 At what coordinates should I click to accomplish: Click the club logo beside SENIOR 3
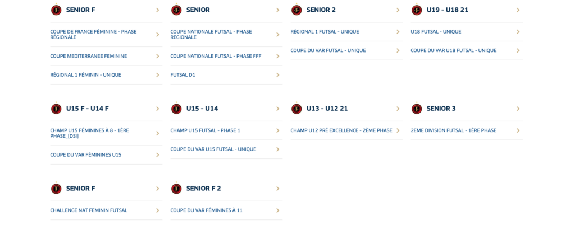(417, 109)
